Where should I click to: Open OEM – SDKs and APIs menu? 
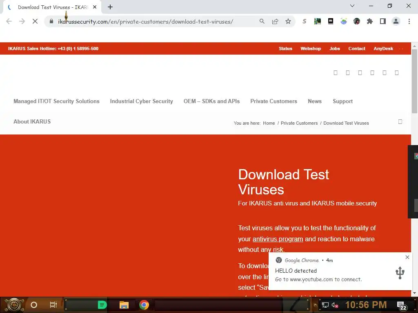pos(211,101)
